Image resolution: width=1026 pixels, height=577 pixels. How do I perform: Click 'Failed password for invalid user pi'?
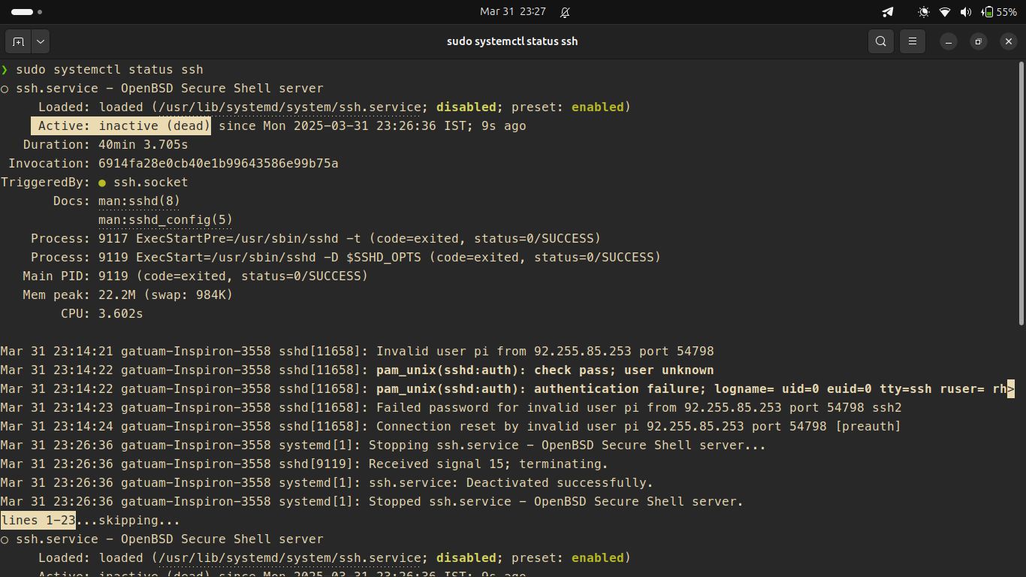pyautogui.click(x=508, y=408)
